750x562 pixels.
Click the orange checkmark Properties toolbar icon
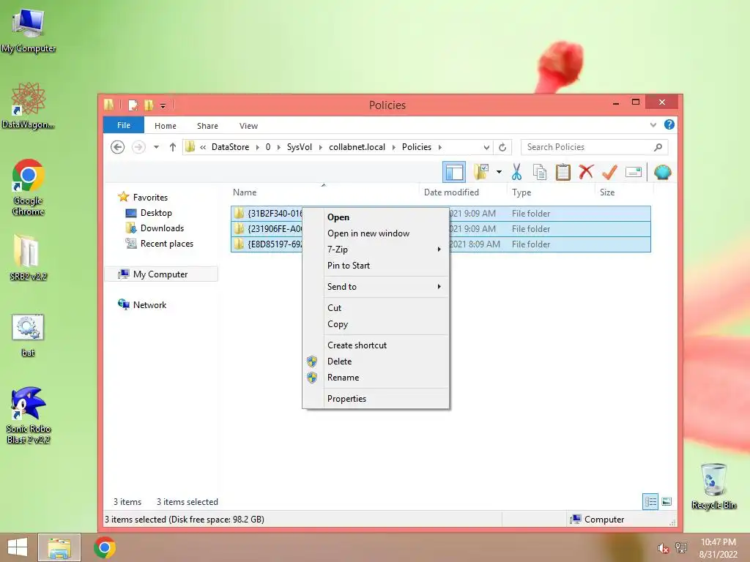[x=609, y=171]
